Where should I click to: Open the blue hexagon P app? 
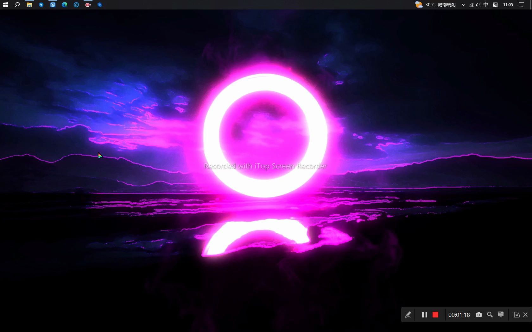click(100, 5)
